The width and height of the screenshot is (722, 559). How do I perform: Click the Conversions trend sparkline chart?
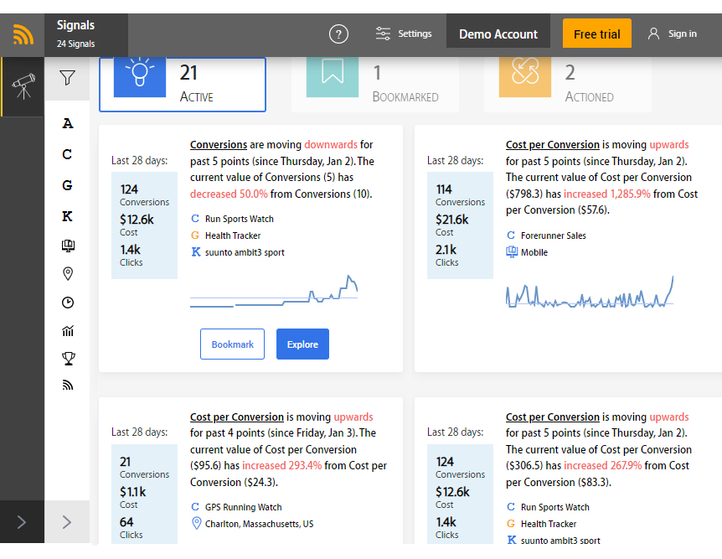[x=274, y=292]
